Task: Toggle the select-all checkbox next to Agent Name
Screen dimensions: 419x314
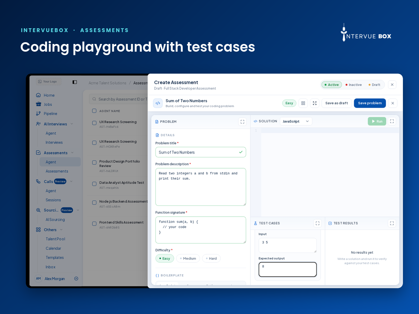Action: click(x=94, y=111)
